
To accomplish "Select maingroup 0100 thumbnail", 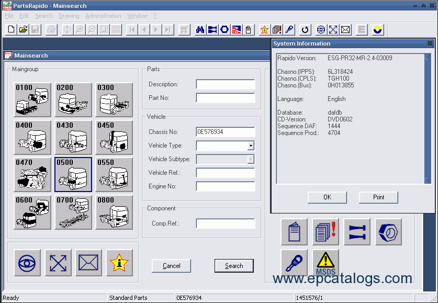I will pos(32,100).
